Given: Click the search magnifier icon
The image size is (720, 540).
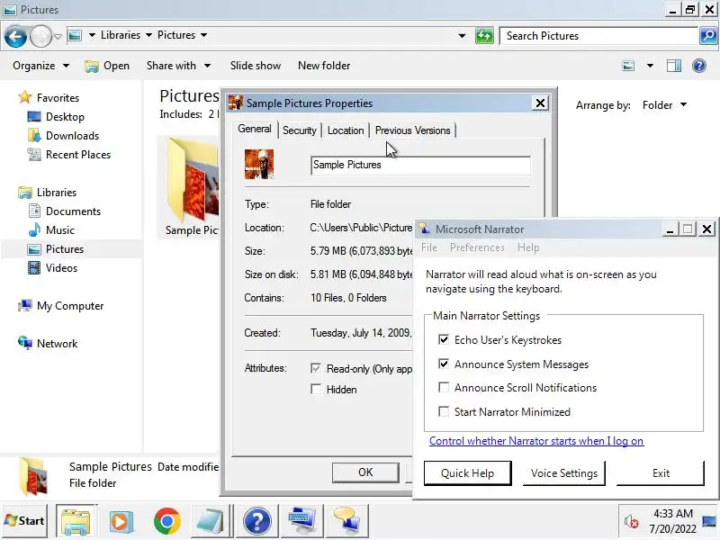Looking at the screenshot, I should [x=708, y=36].
